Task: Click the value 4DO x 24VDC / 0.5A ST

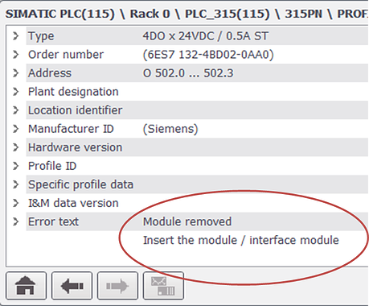Action: coord(205,36)
